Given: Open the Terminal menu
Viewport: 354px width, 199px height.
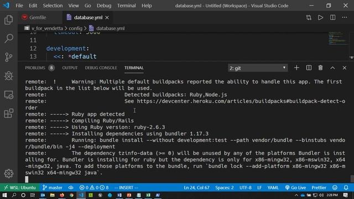Looking at the screenshot, I should (126, 6).
